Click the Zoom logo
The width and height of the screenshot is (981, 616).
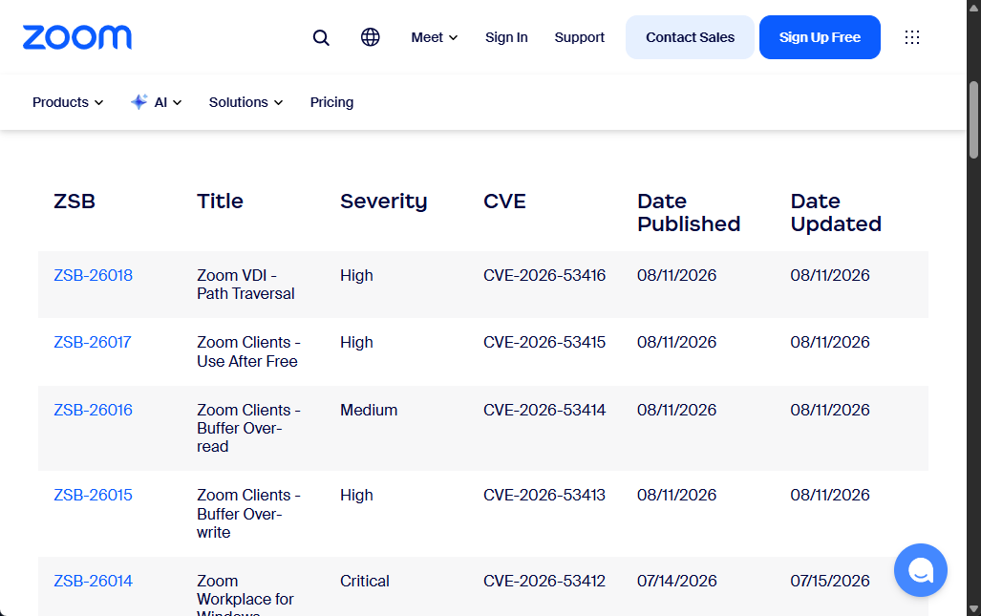pyautogui.click(x=77, y=37)
